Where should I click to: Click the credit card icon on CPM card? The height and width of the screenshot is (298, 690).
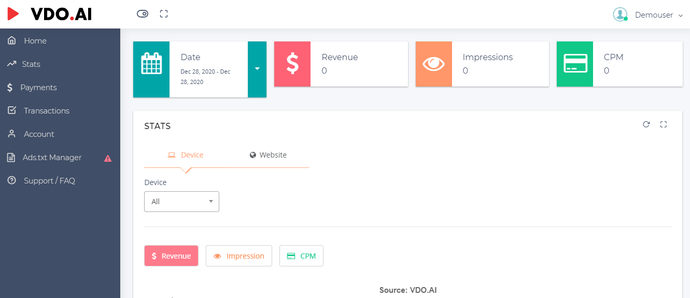coord(575,64)
